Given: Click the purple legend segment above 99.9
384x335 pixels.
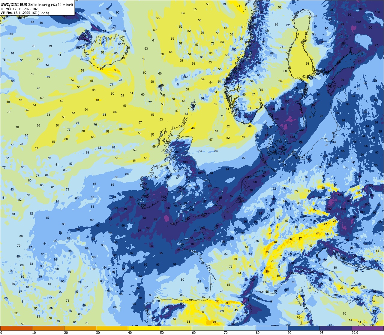Looking at the screenshot, I should pos(367,328).
